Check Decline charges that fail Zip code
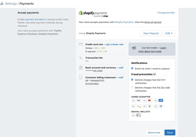Viewport: 196px width, 137px height. [x=132, y=87]
